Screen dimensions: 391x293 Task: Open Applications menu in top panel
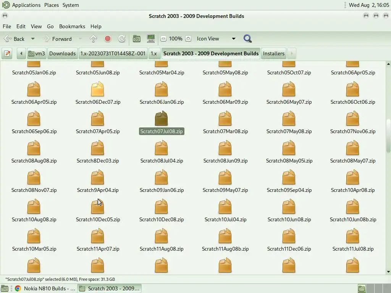[x=21, y=5]
